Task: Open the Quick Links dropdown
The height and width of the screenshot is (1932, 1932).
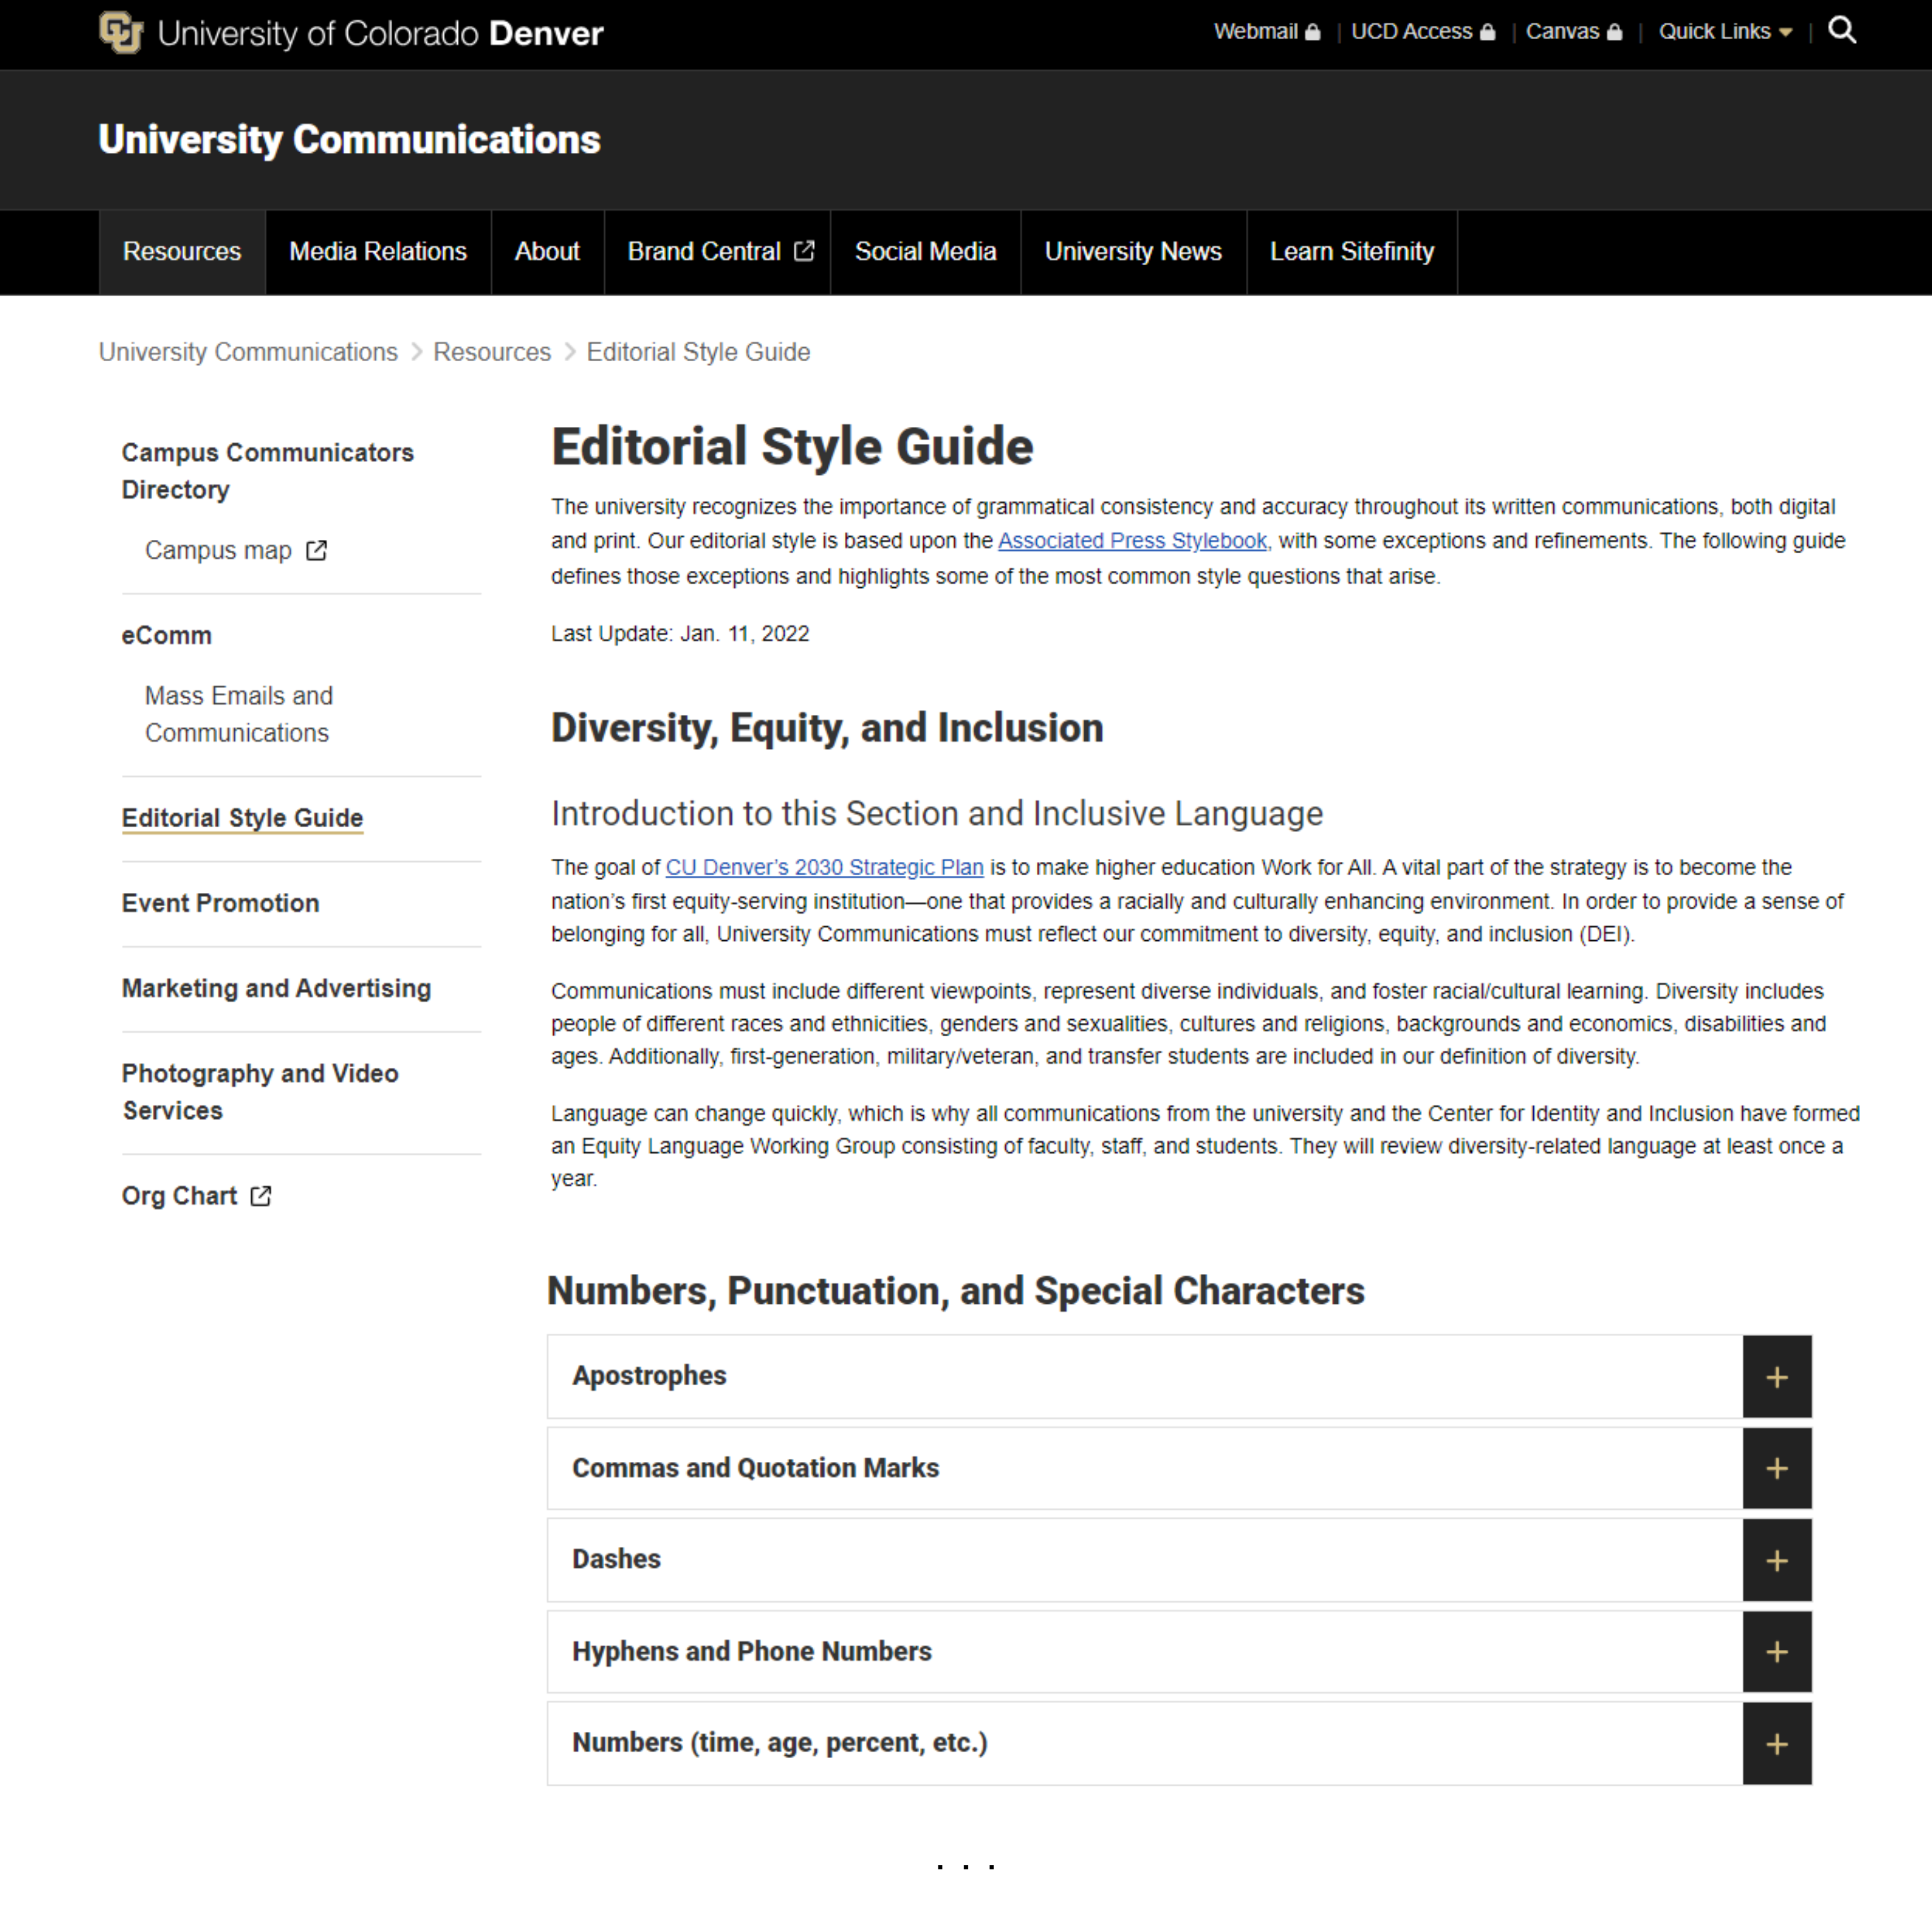Action: [1724, 32]
